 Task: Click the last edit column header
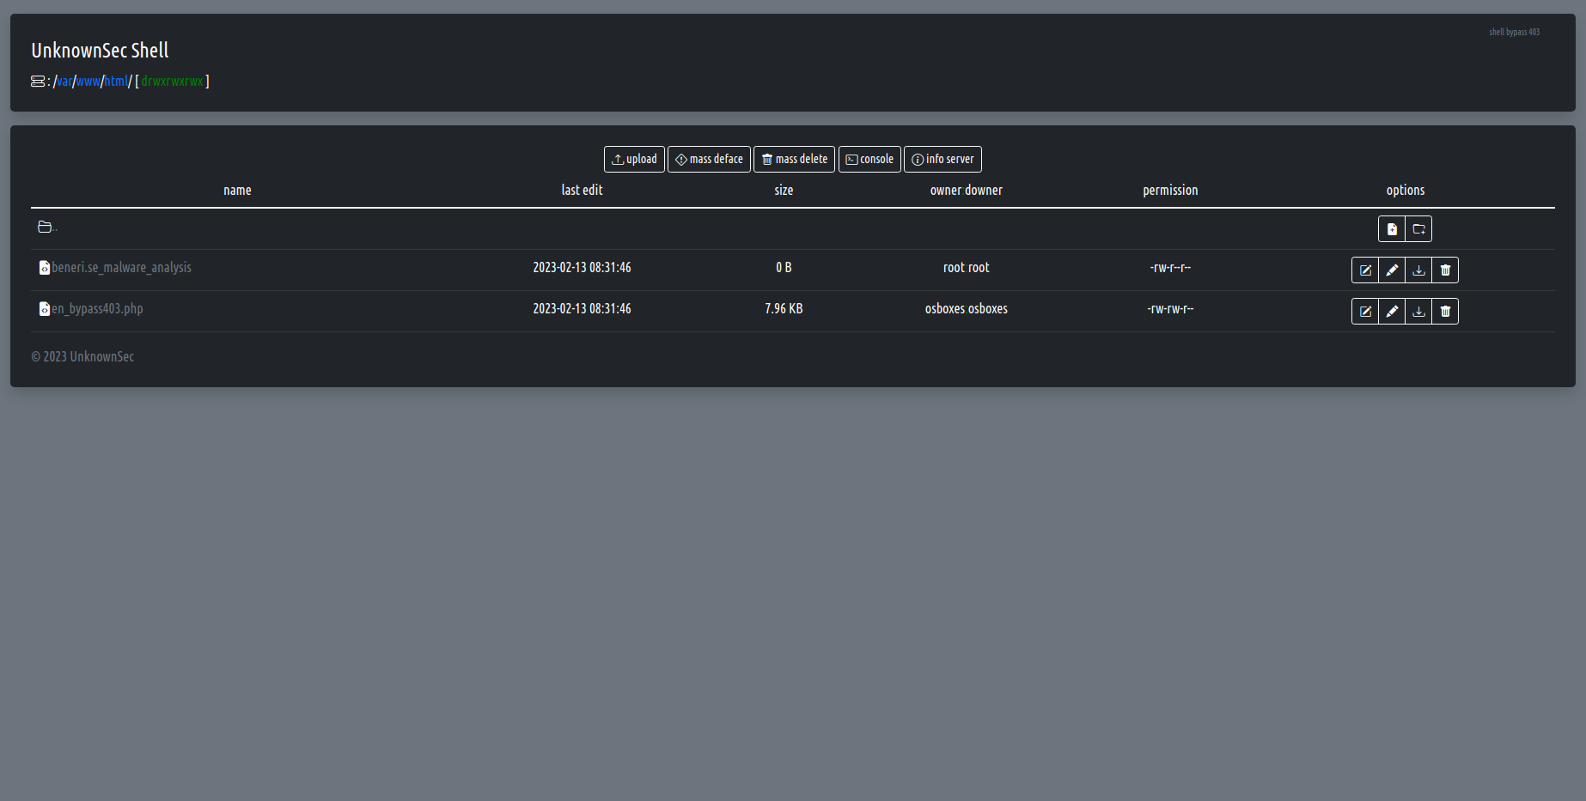pyautogui.click(x=582, y=191)
